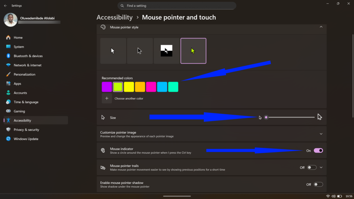Screen dimensions: 354x199
Task: Click the Choose another color button
Action: (x=106, y=98)
